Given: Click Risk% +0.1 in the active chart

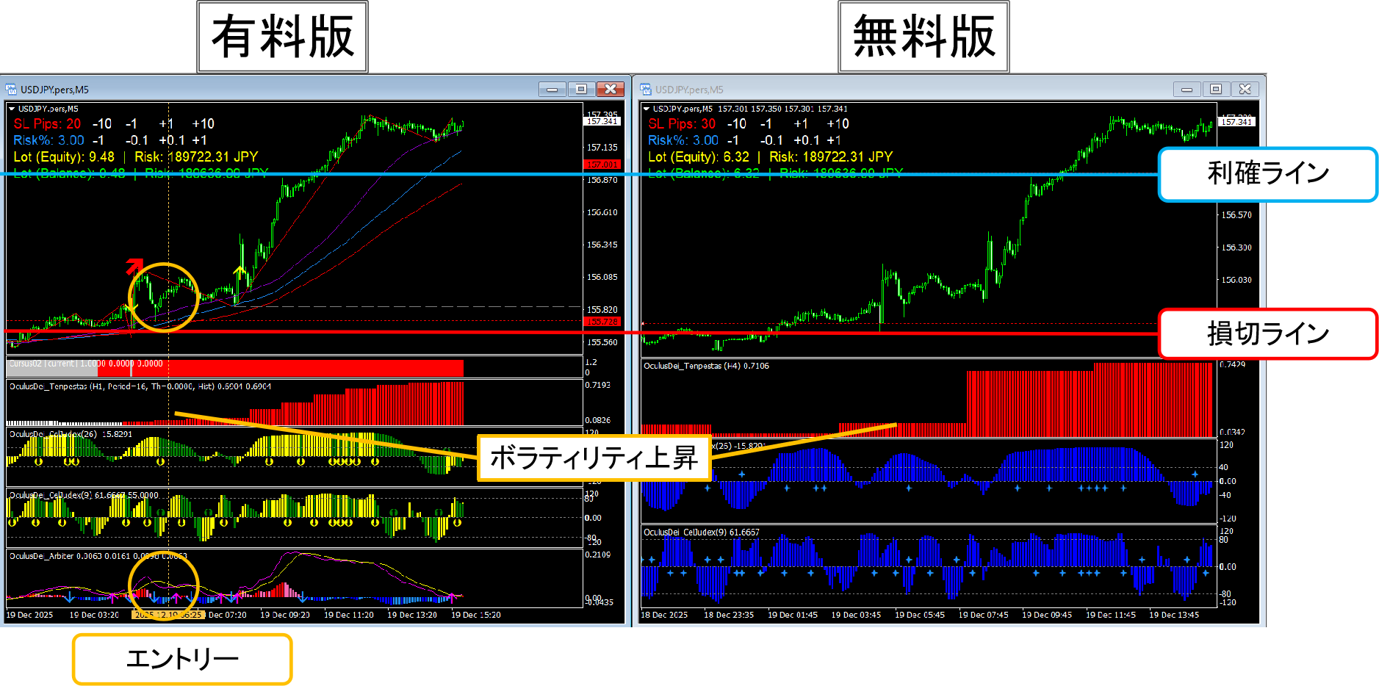Looking at the screenshot, I should click(172, 140).
